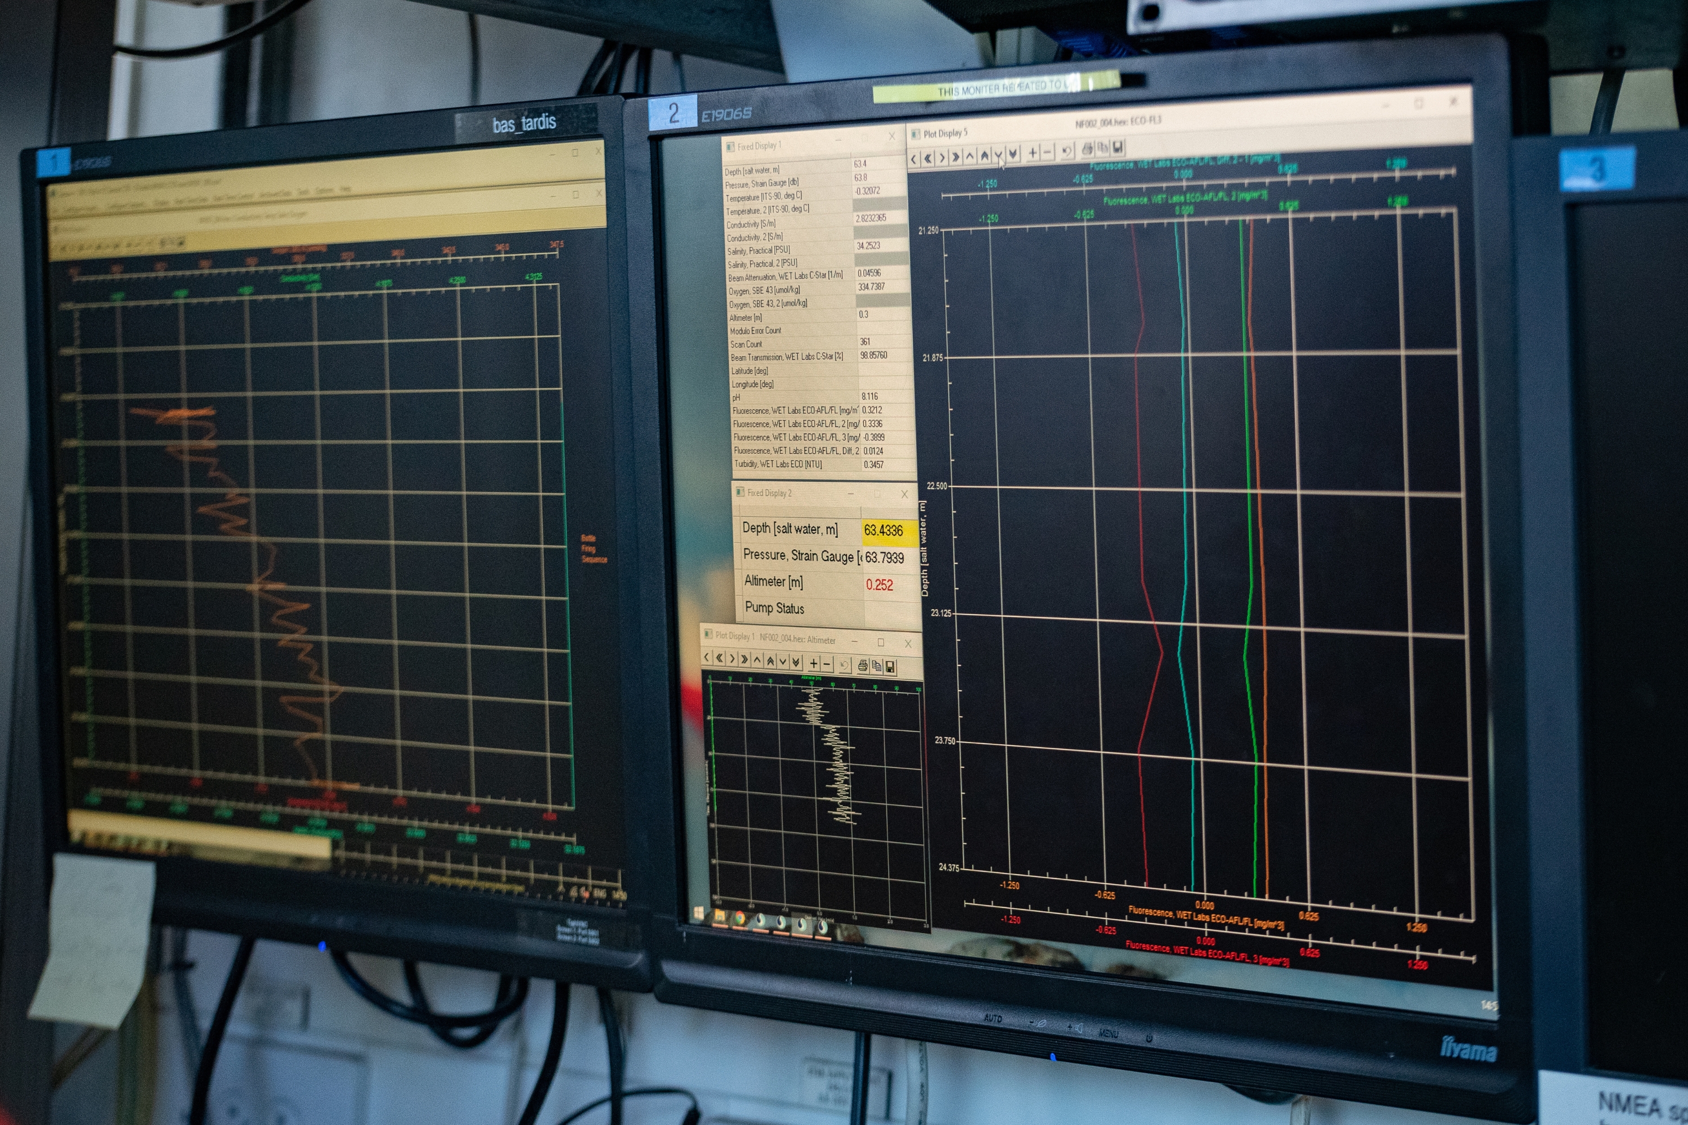Click Altimeter red value 0.252
The width and height of the screenshot is (1688, 1125).
[x=880, y=586]
